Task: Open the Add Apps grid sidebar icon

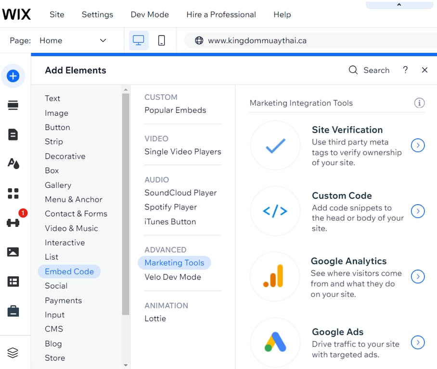Action: pyautogui.click(x=13, y=194)
